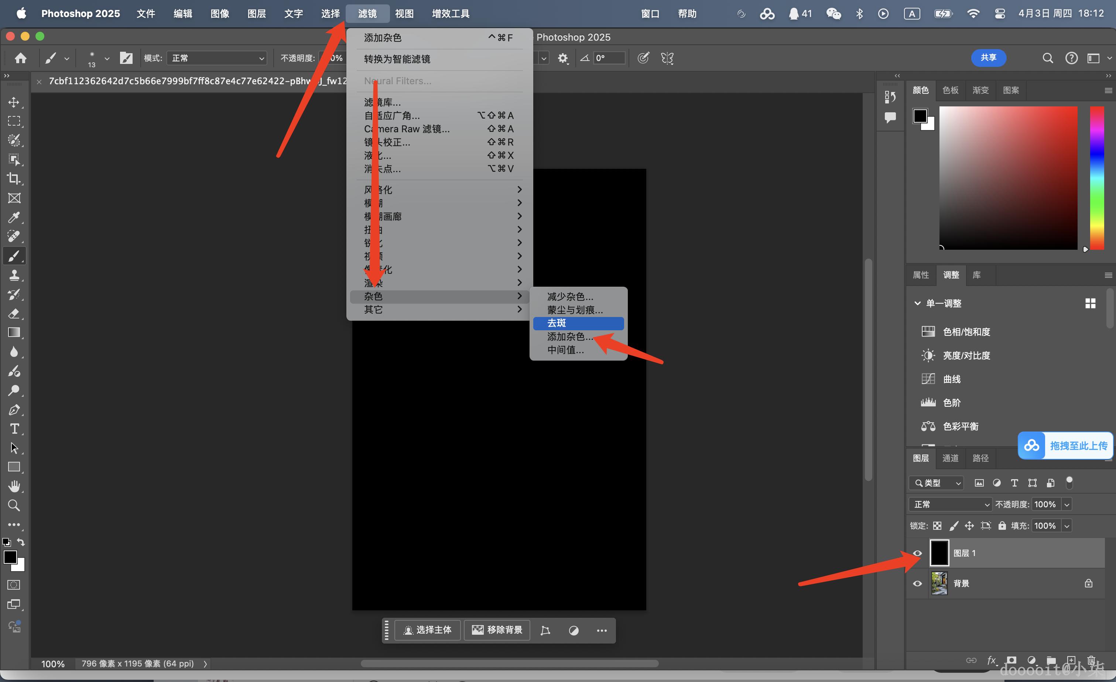The width and height of the screenshot is (1116, 682).
Task: Select the Eraser tool
Action: [x=14, y=313]
